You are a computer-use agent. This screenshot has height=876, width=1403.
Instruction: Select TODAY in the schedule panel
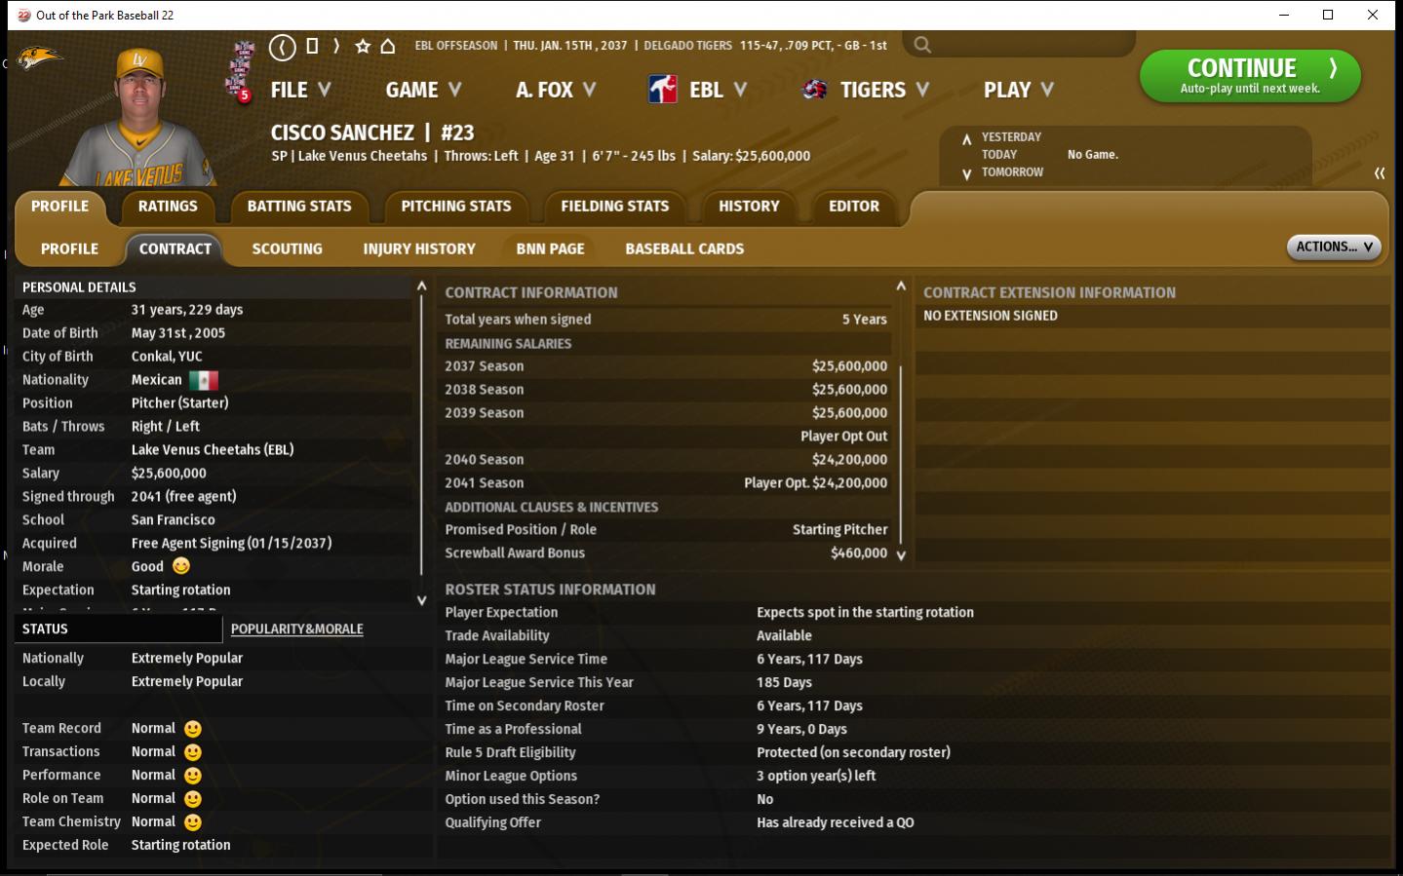point(999,155)
